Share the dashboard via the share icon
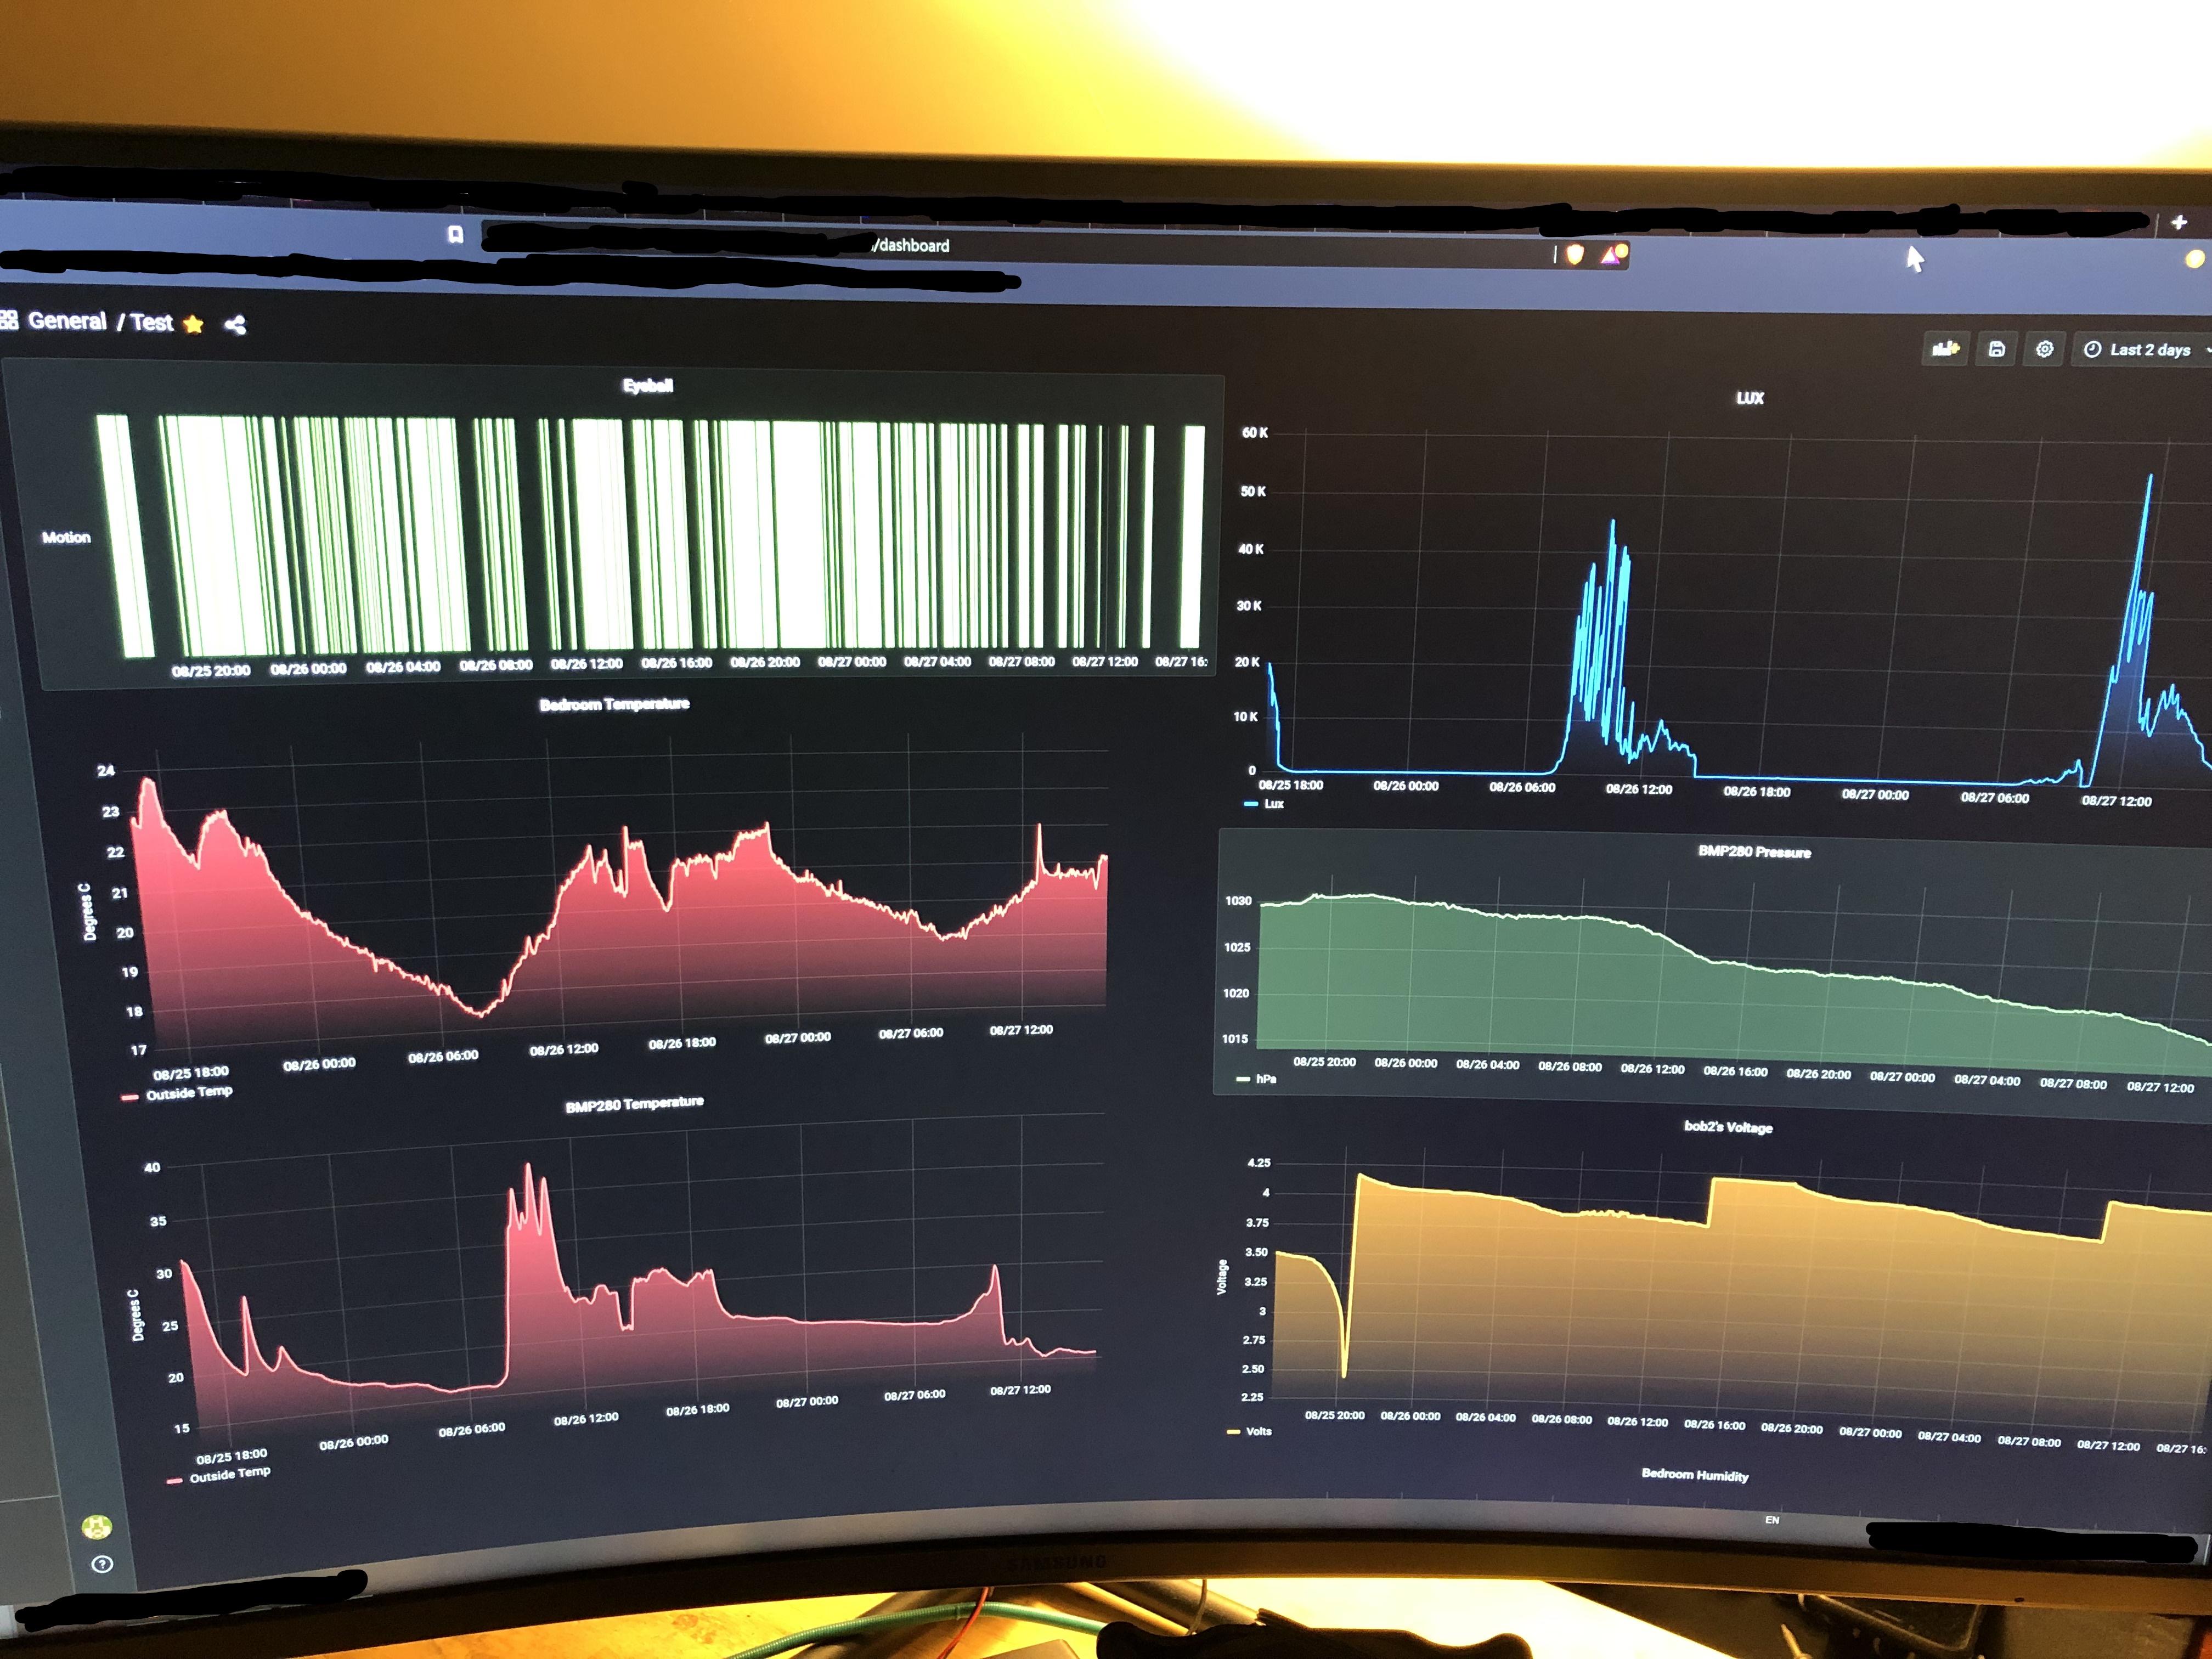Image resolution: width=2212 pixels, height=1659 pixels. pyautogui.click(x=235, y=325)
